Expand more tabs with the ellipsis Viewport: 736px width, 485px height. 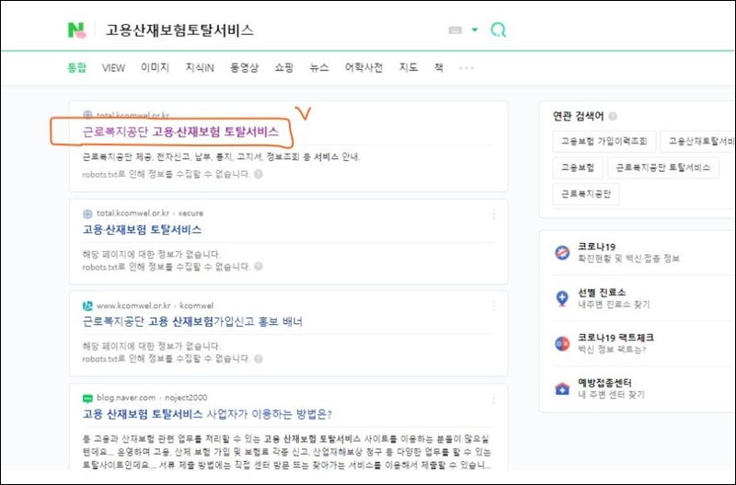coord(466,68)
